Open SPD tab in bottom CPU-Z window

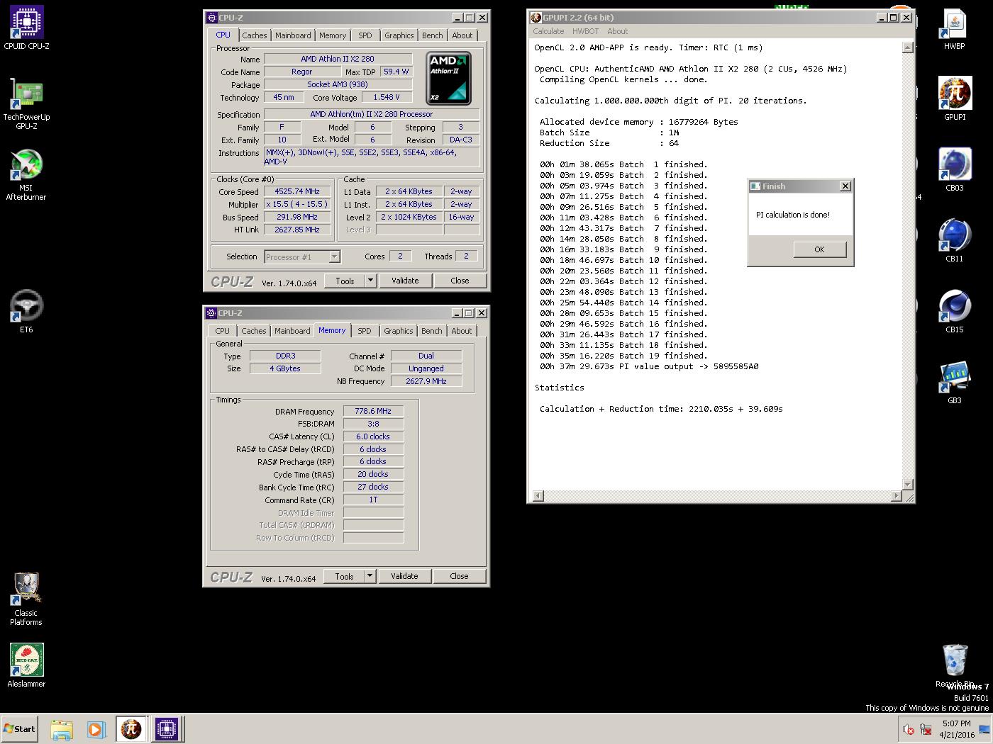364,331
